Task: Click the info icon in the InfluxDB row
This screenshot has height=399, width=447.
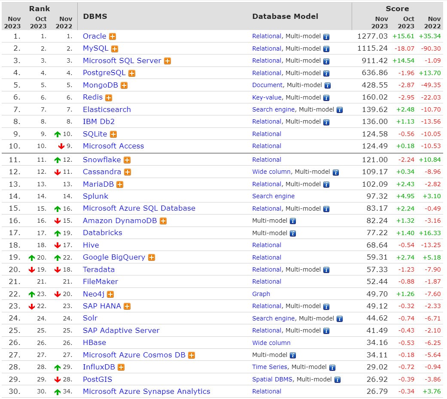Action: (332, 368)
